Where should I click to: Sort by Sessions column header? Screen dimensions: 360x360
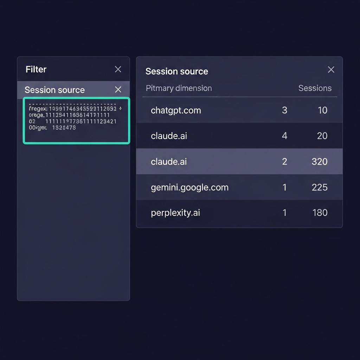[x=315, y=88]
